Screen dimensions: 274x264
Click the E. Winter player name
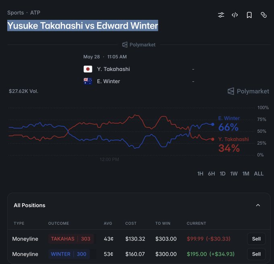pyautogui.click(x=108, y=81)
